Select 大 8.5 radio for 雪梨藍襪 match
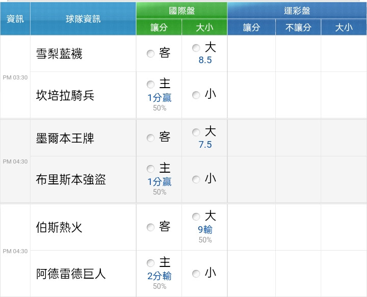Viewport: 367px width, 297px height. tap(196, 48)
